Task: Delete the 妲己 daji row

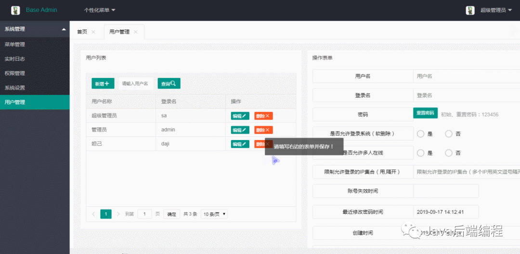Action: tap(264, 144)
